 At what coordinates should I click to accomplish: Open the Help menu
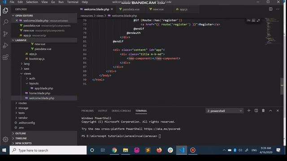click(85, 2)
